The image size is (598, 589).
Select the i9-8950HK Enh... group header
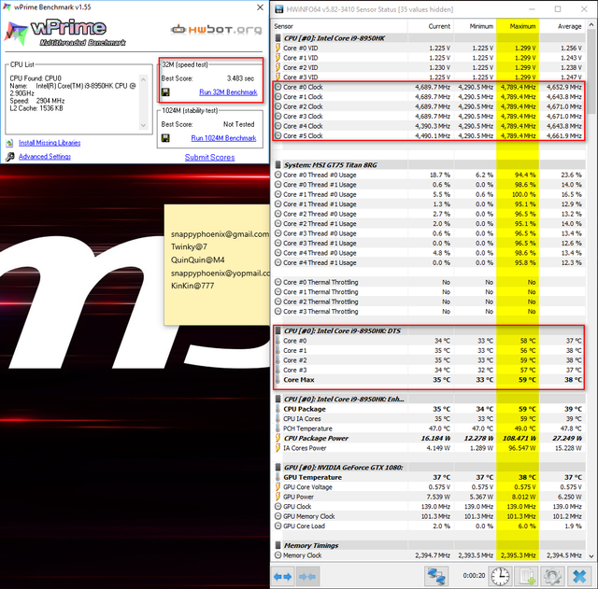click(430, 399)
